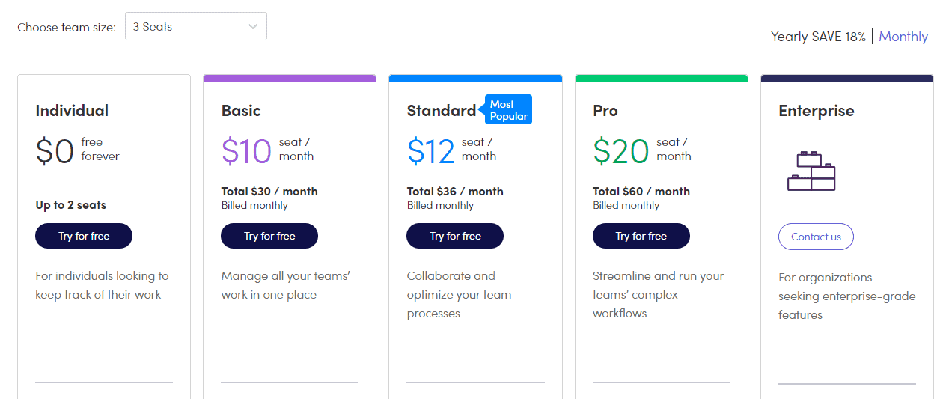Click the Enterprise building blocks icon
The width and height of the screenshot is (949, 399).
coord(811,171)
